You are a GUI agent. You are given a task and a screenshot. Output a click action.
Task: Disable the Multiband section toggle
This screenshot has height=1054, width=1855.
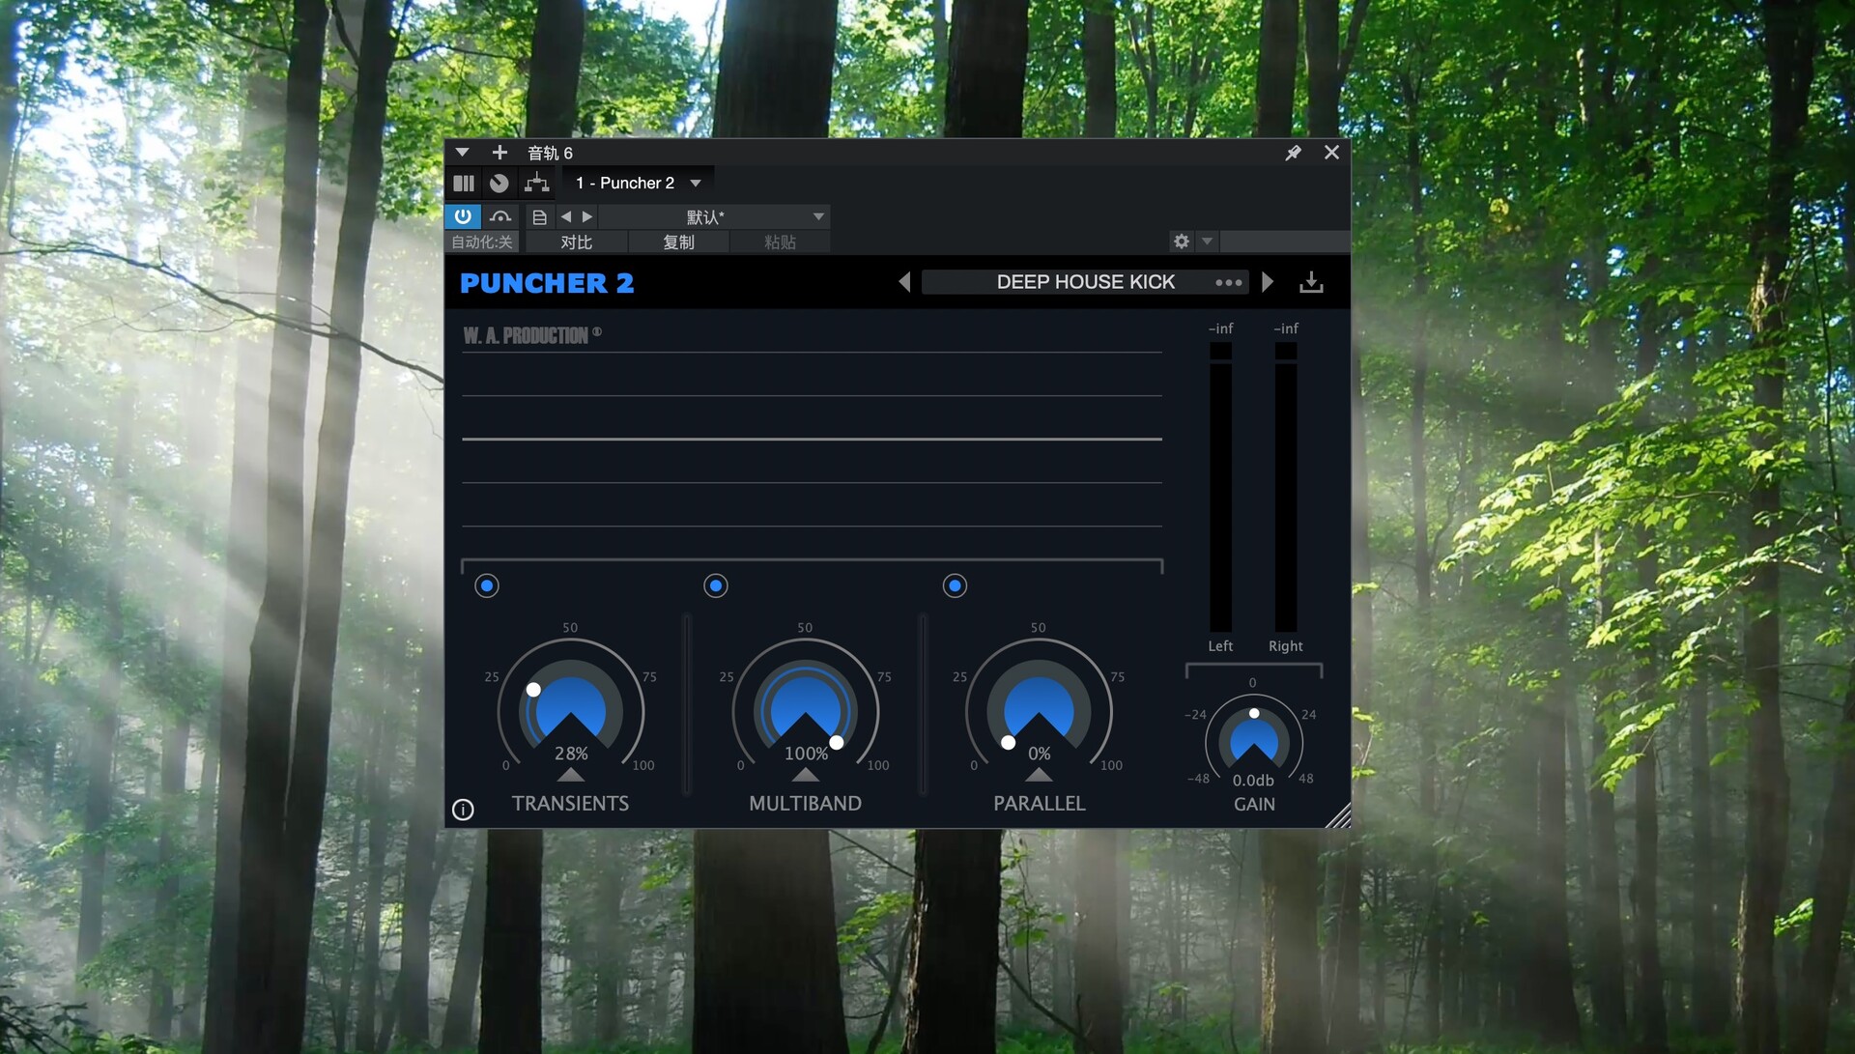[716, 585]
